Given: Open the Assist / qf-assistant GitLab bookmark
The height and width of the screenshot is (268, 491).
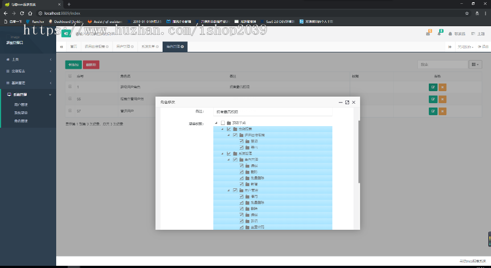Looking at the screenshot, I should click(105, 22).
